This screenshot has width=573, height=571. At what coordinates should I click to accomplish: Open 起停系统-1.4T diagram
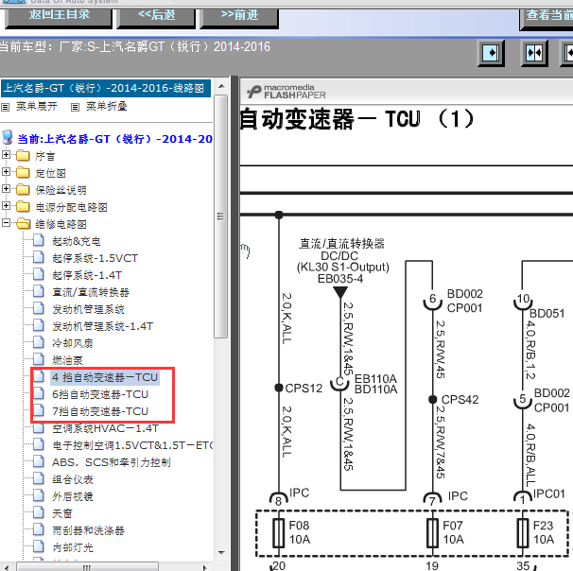pyautogui.click(x=87, y=275)
